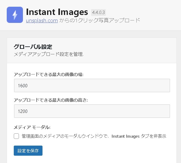
Task: Focus the max image width field showing 1600
Action: coord(92,85)
